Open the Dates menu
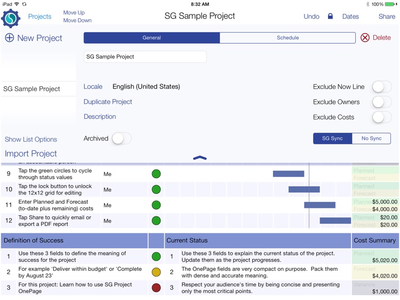This screenshot has width=400, height=300. click(x=350, y=17)
